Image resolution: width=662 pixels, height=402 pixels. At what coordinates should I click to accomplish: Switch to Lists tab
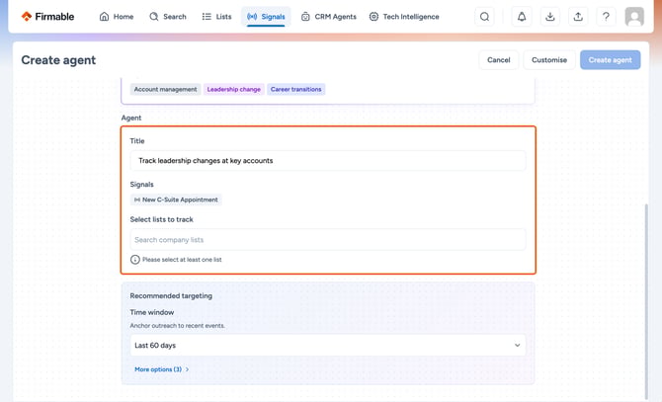tap(216, 17)
